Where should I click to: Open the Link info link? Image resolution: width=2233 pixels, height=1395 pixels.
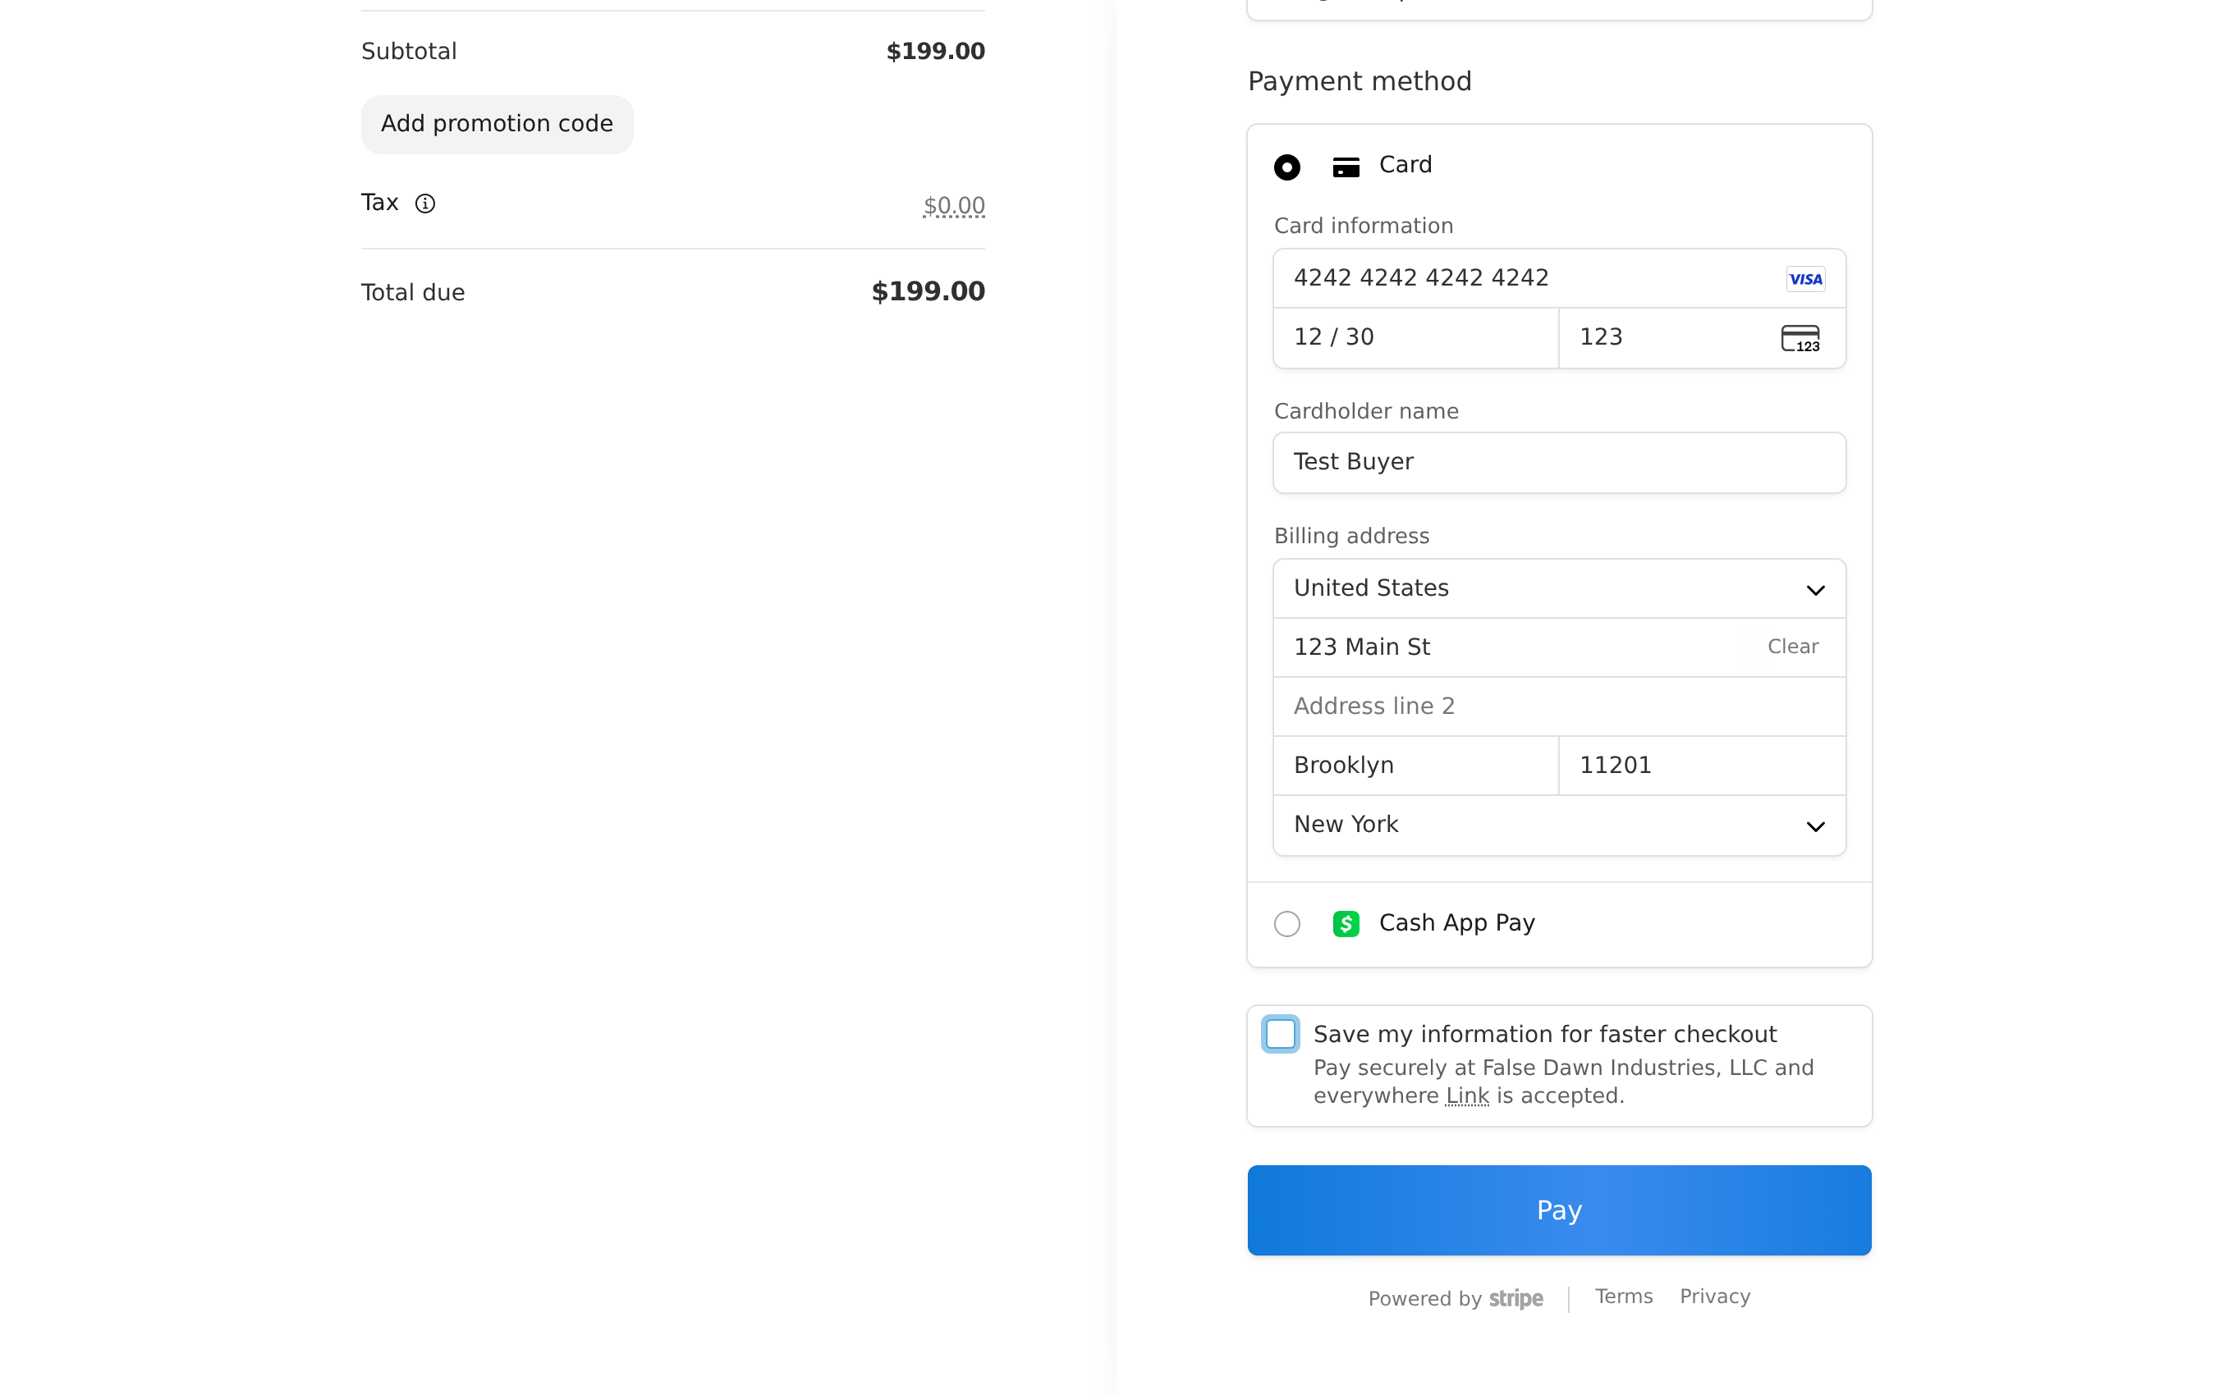1467,1096
